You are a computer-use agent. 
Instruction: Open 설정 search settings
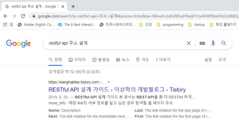coord(208,60)
